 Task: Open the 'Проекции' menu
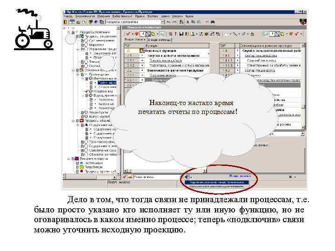pos(104,16)
